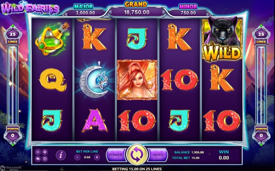275x171 pixels.
Task: Spin the reels with the round arrows button
Action: [x=137, y=154]
